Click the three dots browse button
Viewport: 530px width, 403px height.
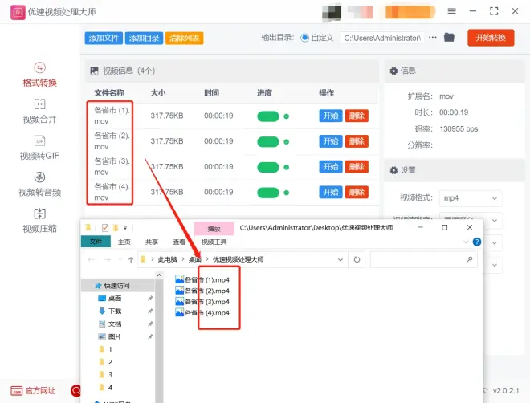click(433, 37)
